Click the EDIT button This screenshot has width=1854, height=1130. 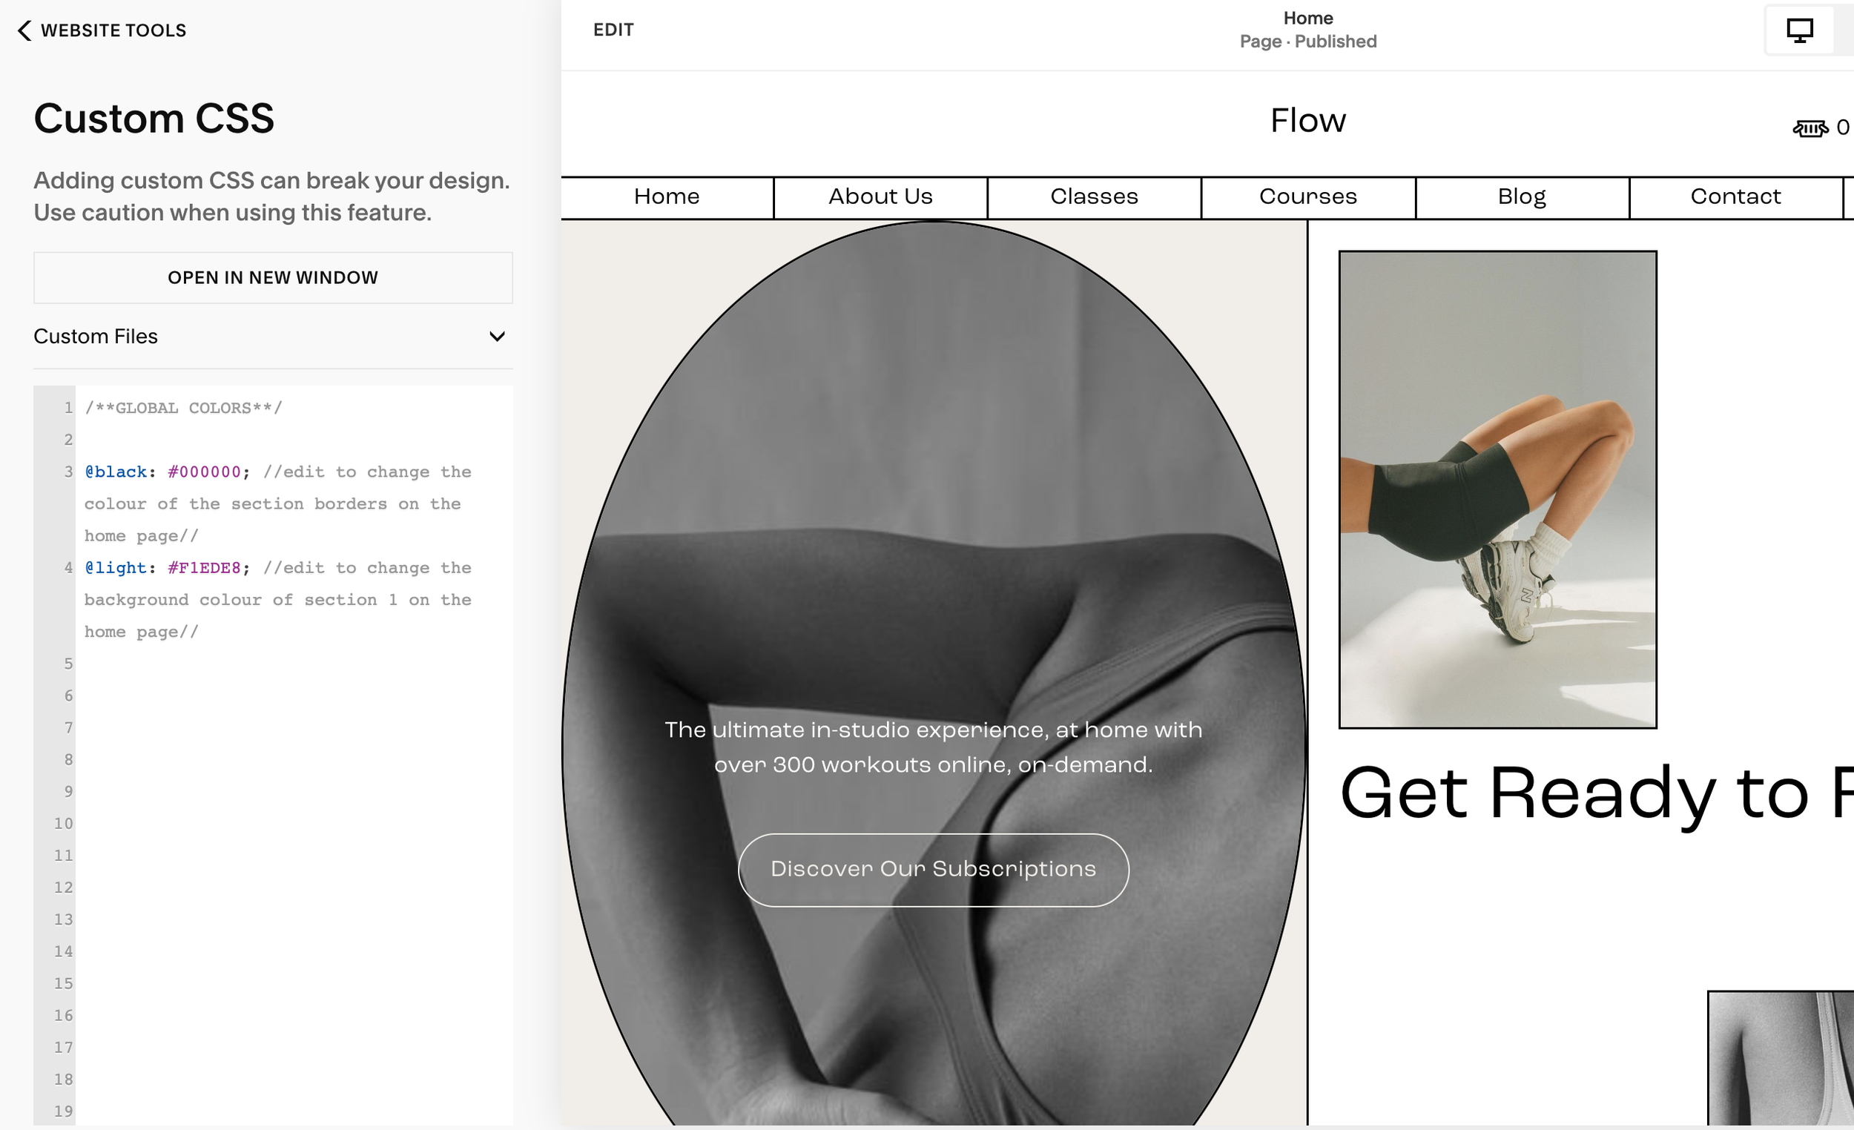coord(613,30)
